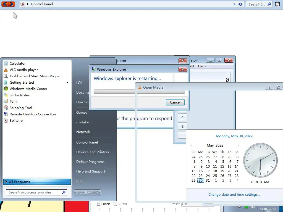
Task: Launch Paint from the Start menu
Action: pos(37,102)
